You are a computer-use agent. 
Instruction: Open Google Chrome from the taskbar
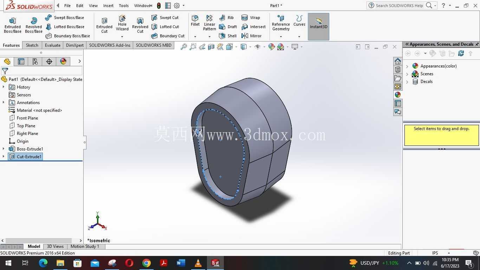click(147, 263)
